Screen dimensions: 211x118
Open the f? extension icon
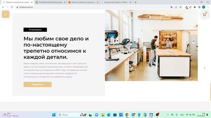[191, 7]
